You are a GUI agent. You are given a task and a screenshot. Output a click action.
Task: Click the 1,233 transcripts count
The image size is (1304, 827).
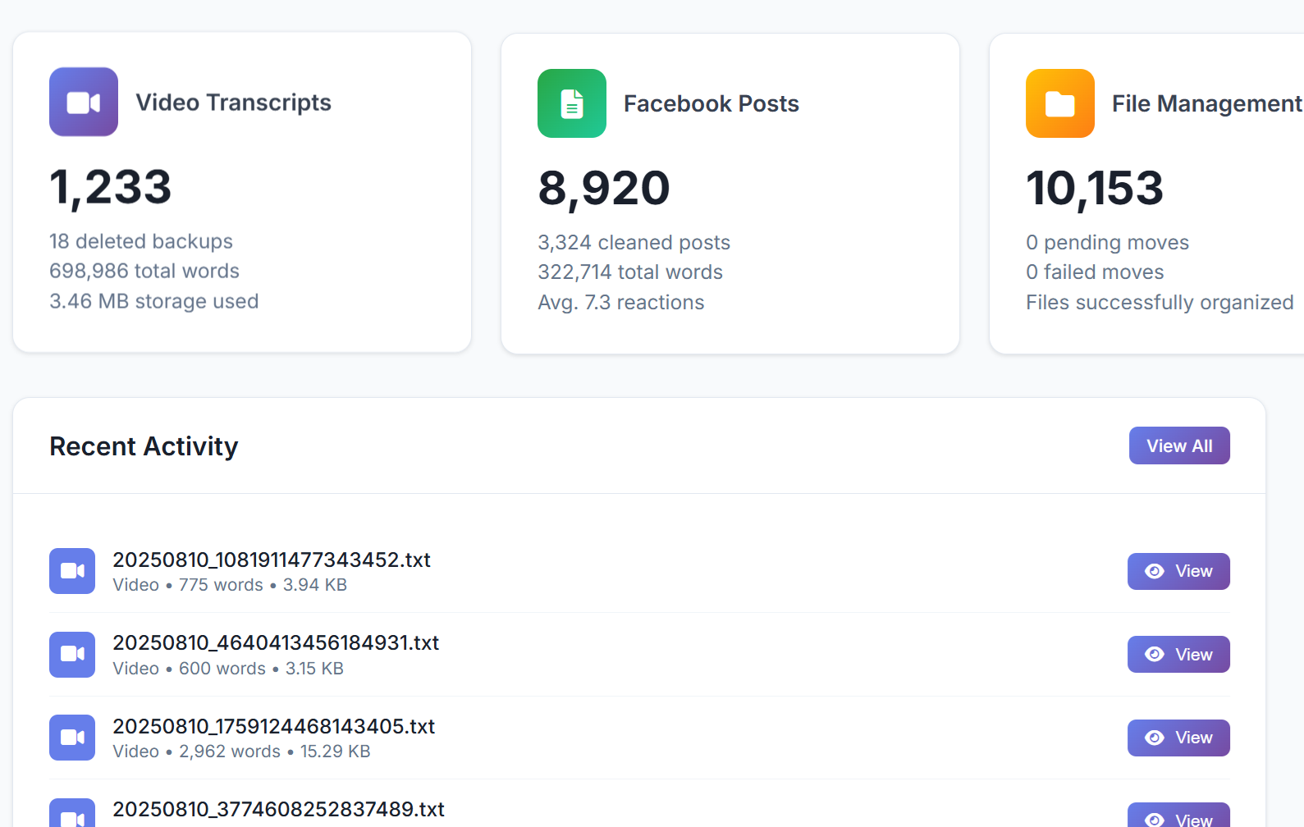[x=111, y=187]
